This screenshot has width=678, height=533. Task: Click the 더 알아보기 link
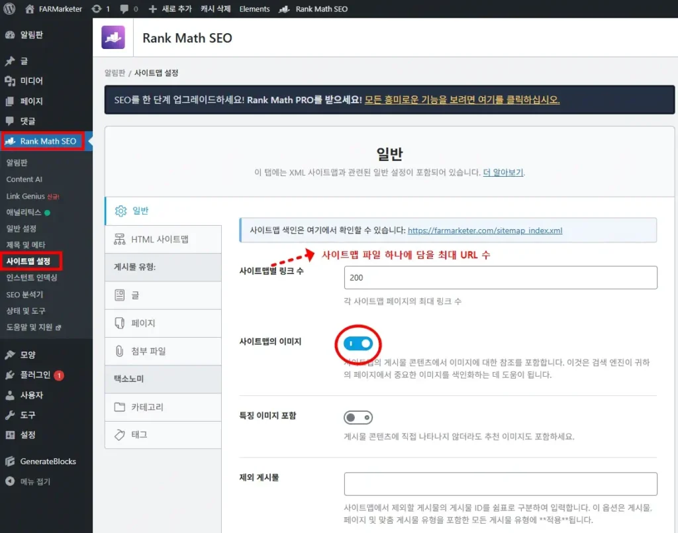[x=503, y=172]
